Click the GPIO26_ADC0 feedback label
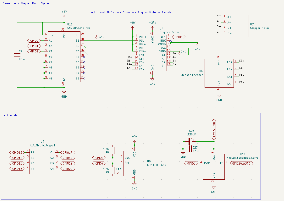Screen dimensions: 284x201 pos(241,163)
